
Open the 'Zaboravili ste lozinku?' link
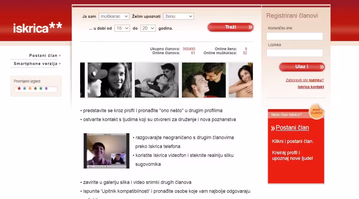point(305,80)
